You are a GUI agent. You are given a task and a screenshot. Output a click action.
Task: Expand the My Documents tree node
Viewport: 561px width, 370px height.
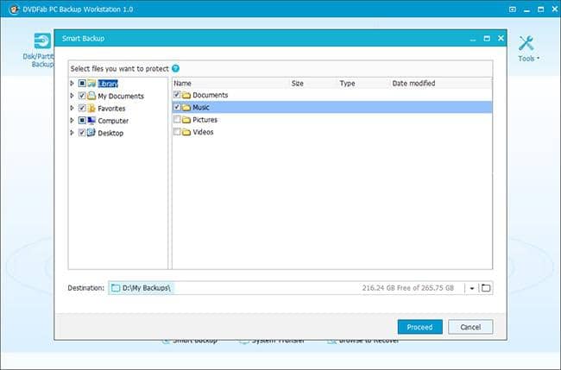[72, 96]
